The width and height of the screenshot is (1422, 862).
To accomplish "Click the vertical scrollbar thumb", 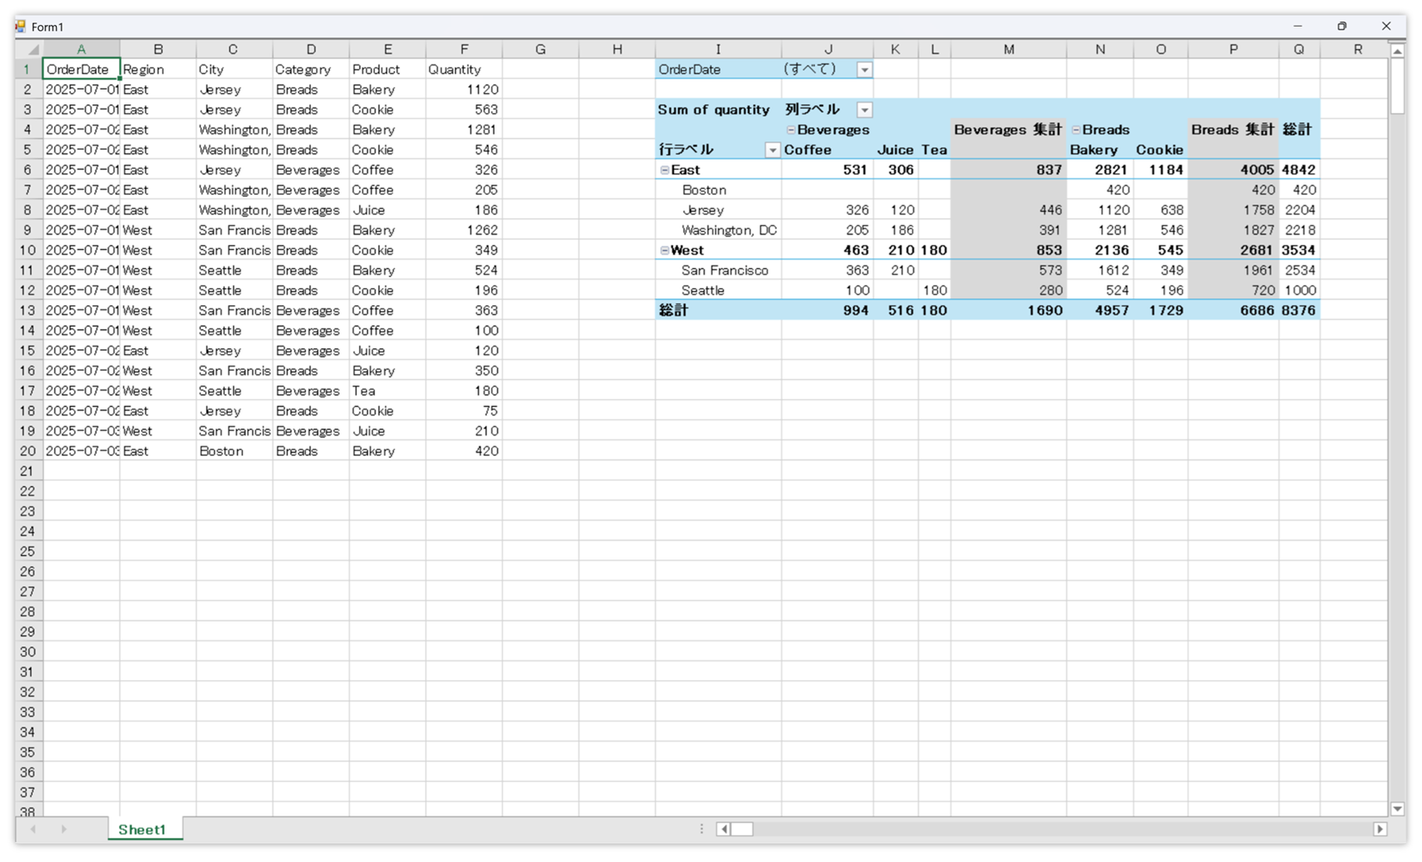I will [x=1398, y=86].
